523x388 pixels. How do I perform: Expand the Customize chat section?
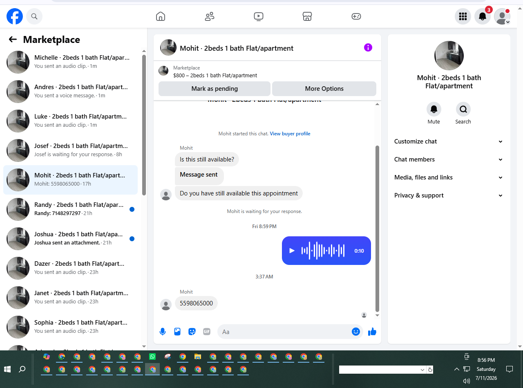click(449, 141)
